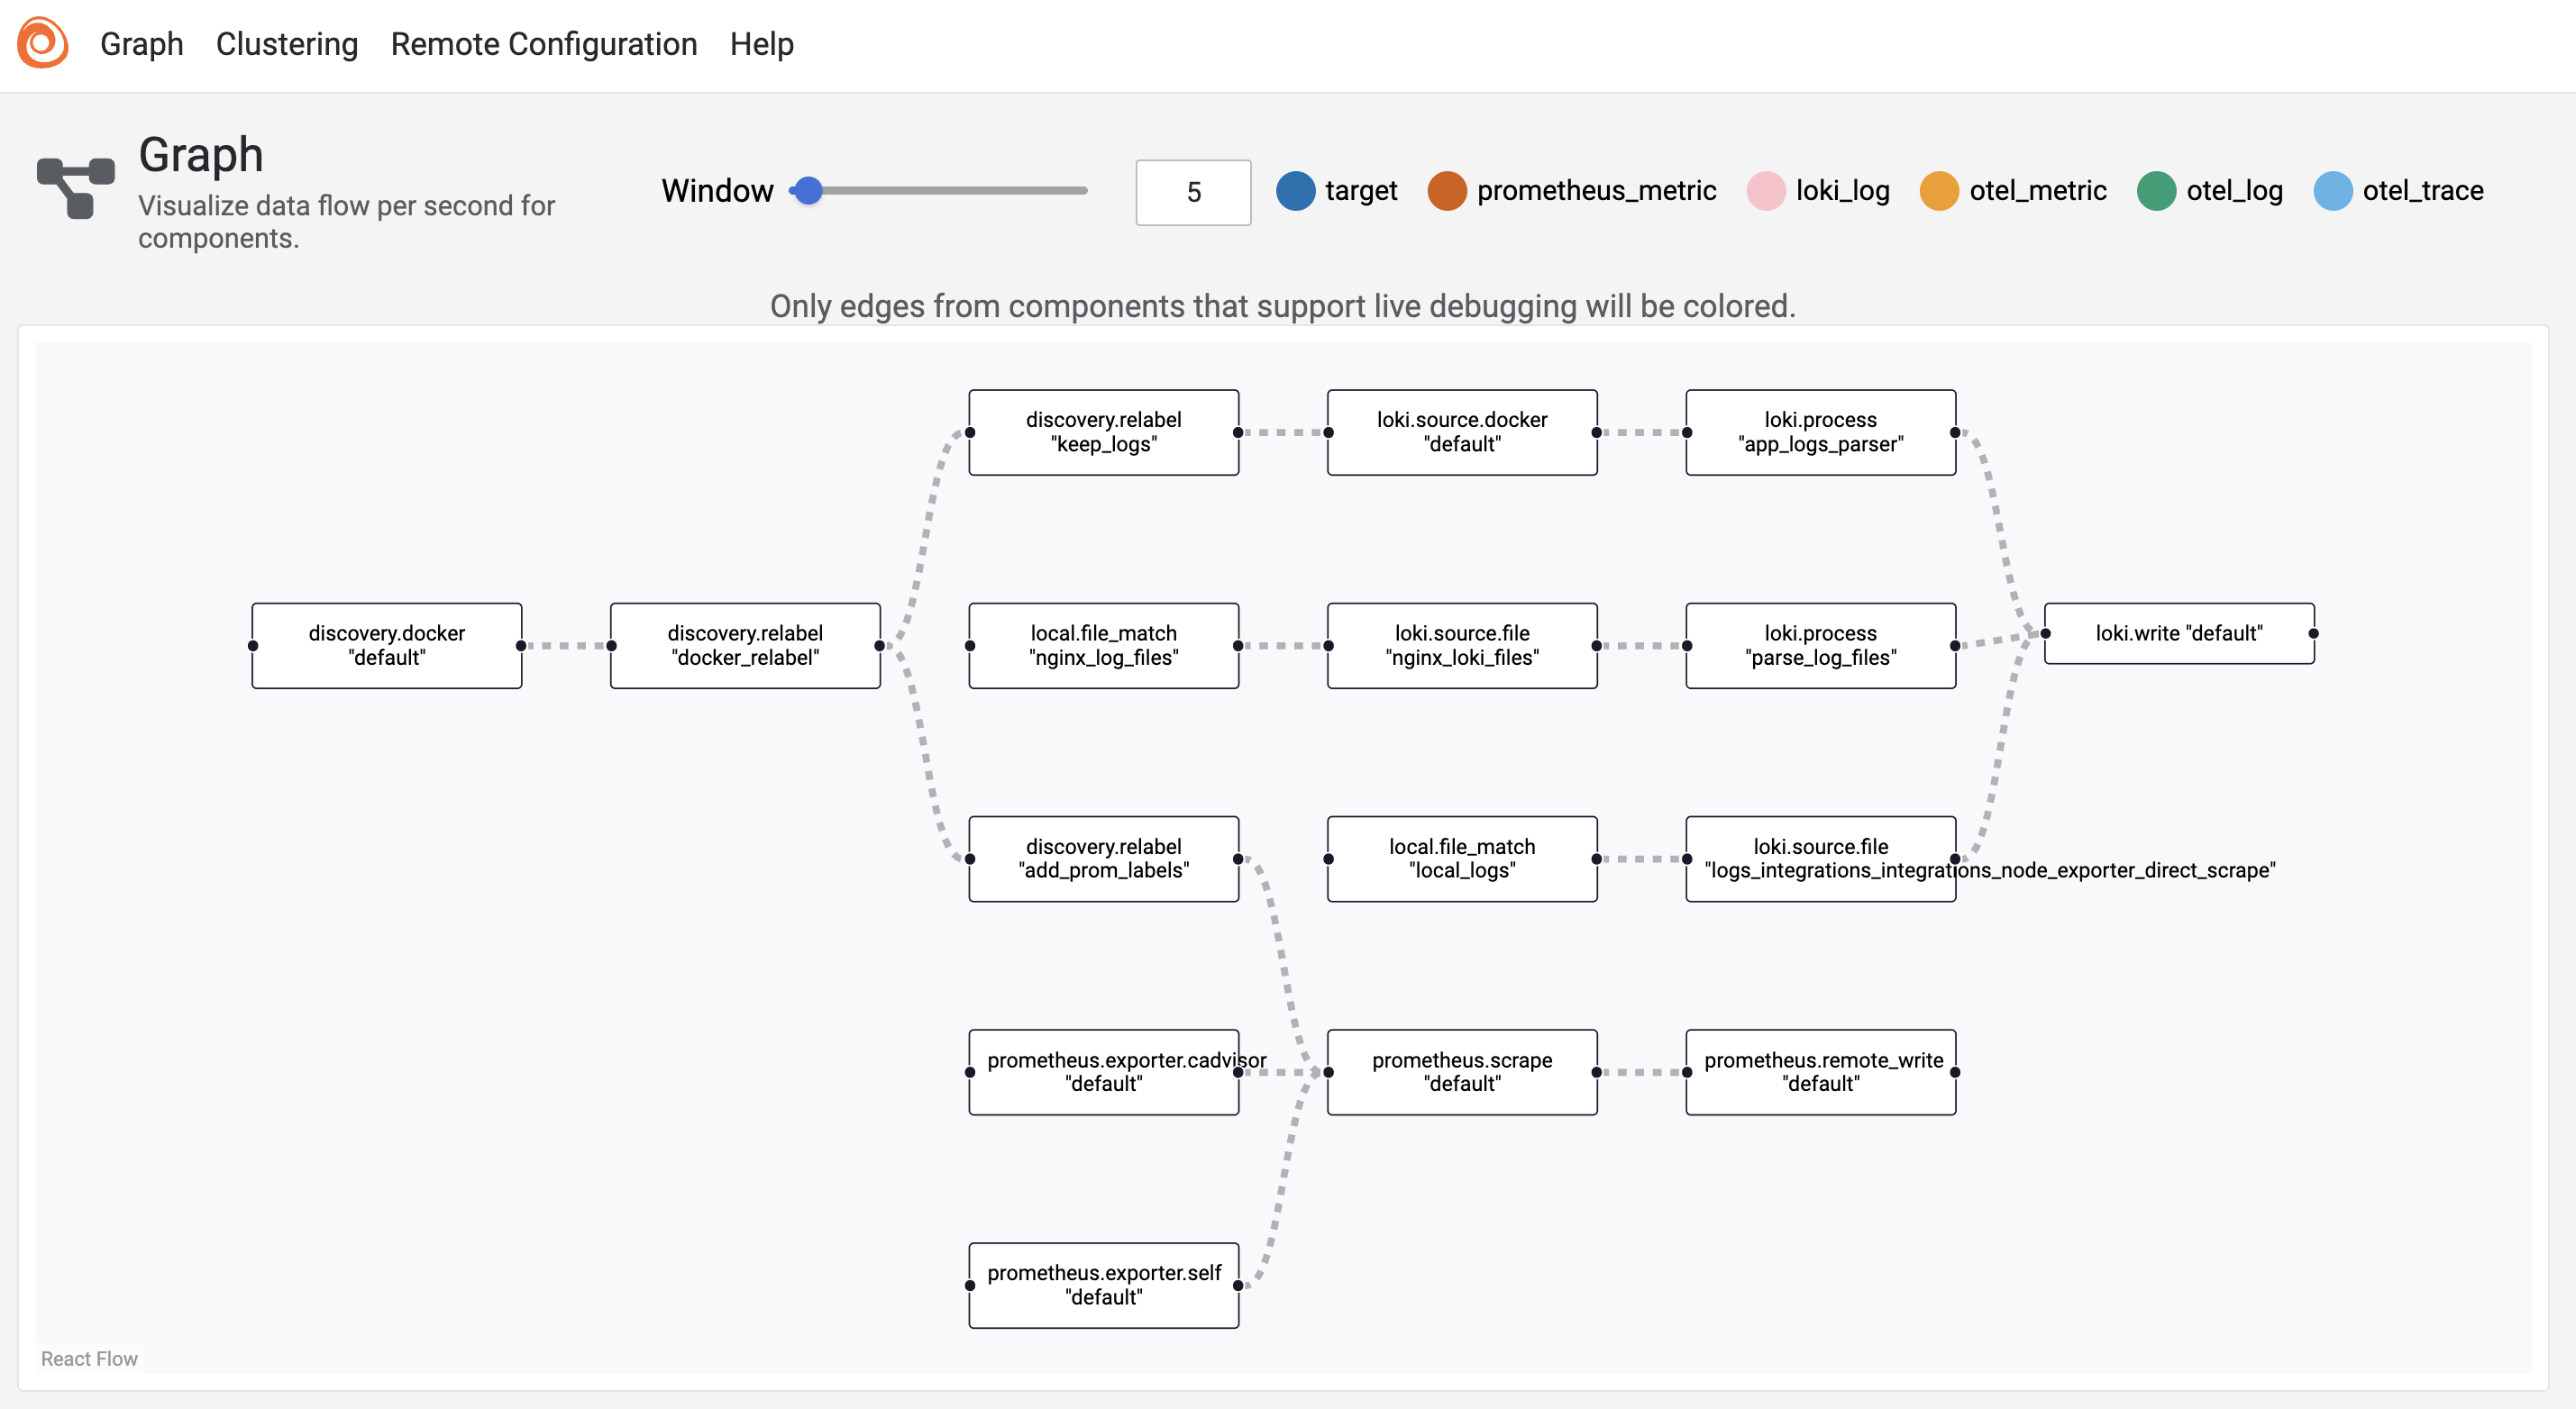Select the loki.write "default" node
Screen dimensions: 2576x1409
(2178, 632)
